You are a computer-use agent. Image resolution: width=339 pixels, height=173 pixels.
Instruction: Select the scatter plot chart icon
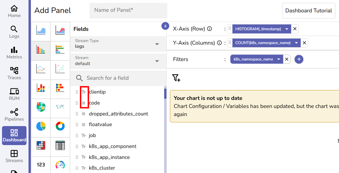60,68
